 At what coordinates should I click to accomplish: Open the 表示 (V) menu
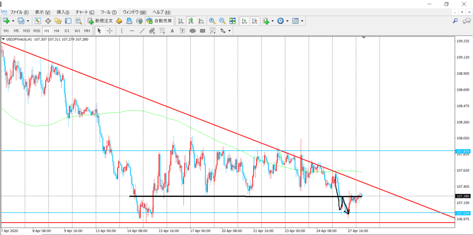[43, 12]
